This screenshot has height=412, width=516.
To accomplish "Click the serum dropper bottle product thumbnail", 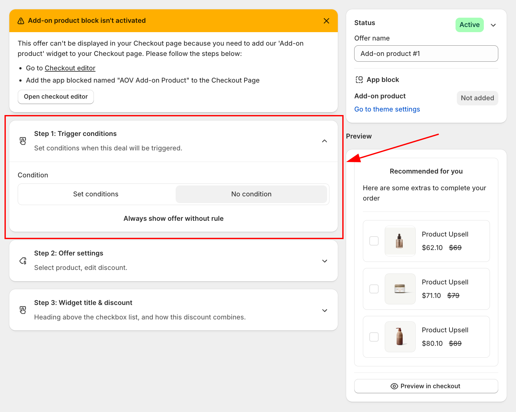I will click(x=400, y=241).
